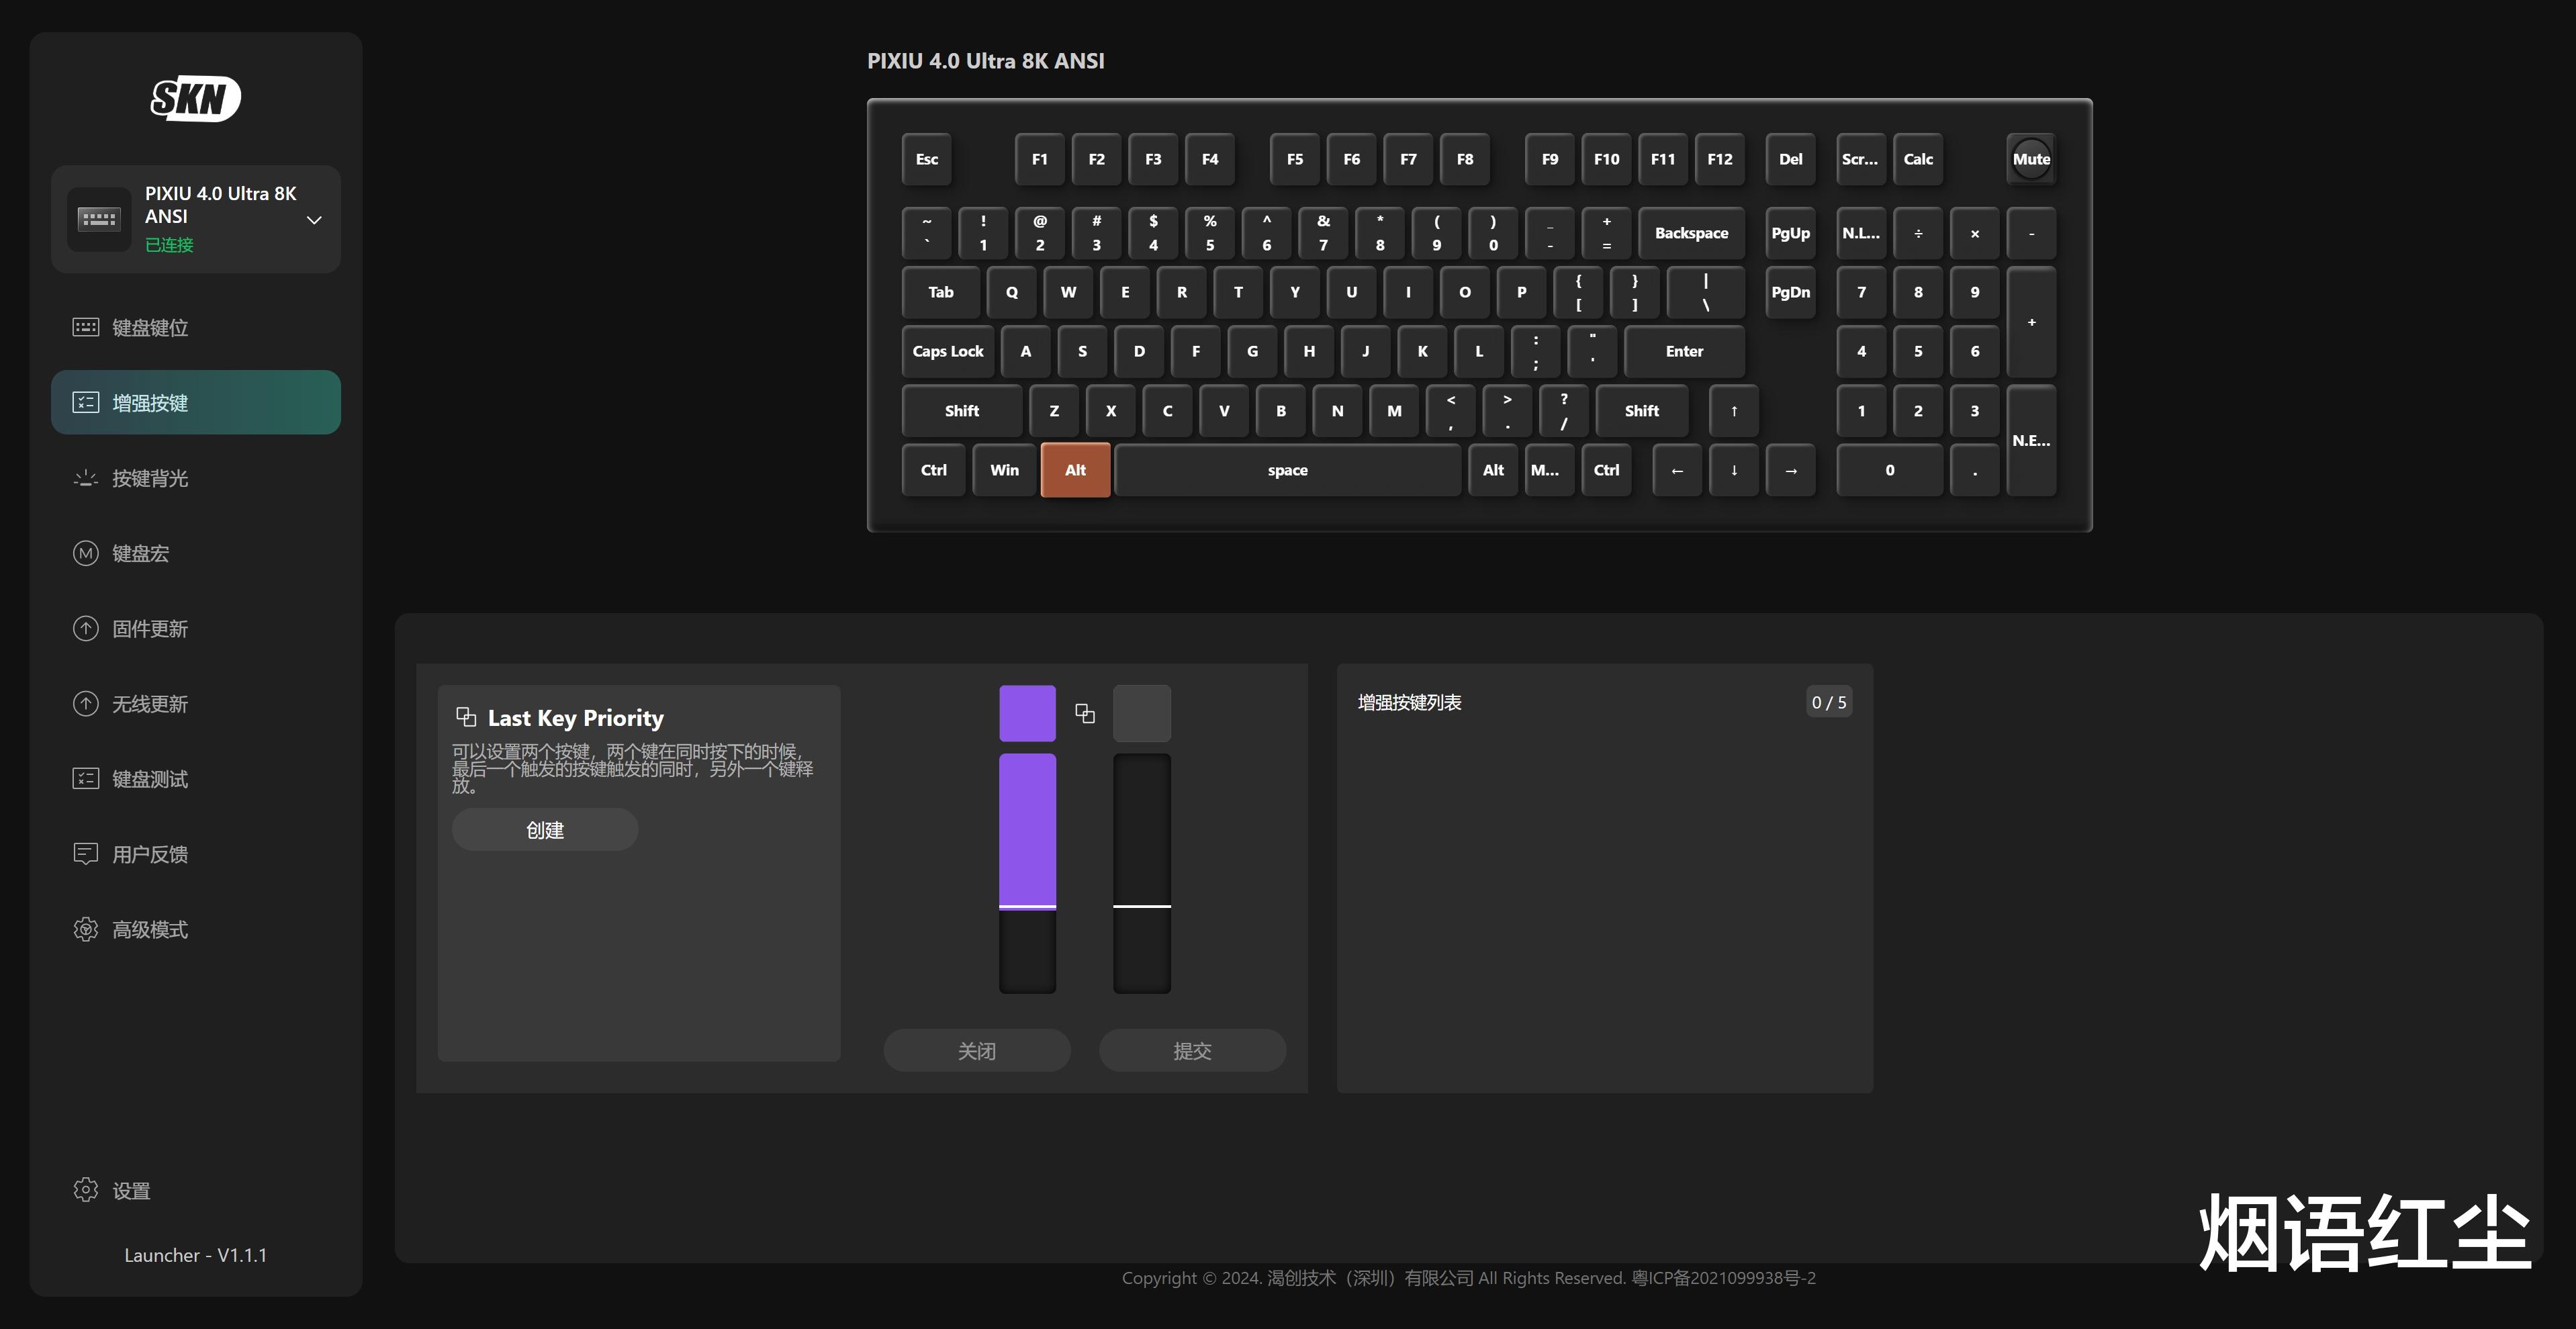Click the 无线更新 wireless update icon
The width and height of the screenshot is (2576, 1329).
[86, 704]
